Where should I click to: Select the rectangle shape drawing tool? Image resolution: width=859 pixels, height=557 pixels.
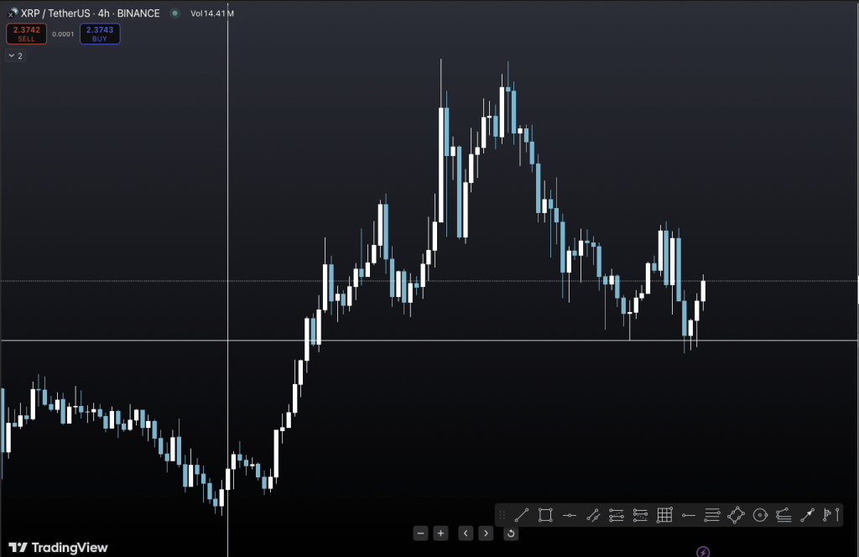tap(545, 515)
